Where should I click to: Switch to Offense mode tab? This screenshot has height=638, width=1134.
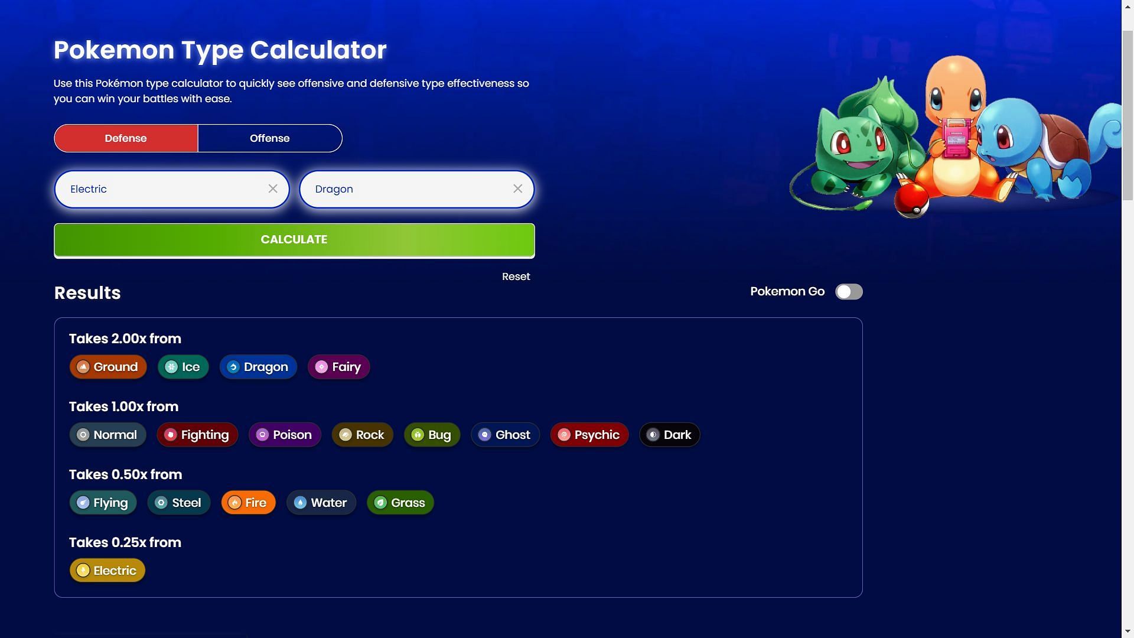269,138
